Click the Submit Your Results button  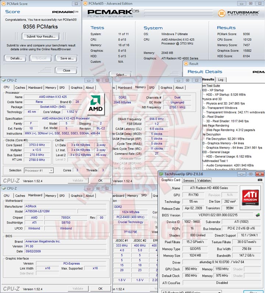click(x=41, y=36)
